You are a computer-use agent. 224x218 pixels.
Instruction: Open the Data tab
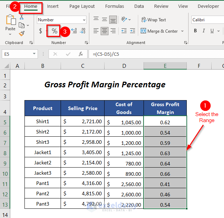pos(139,6)
